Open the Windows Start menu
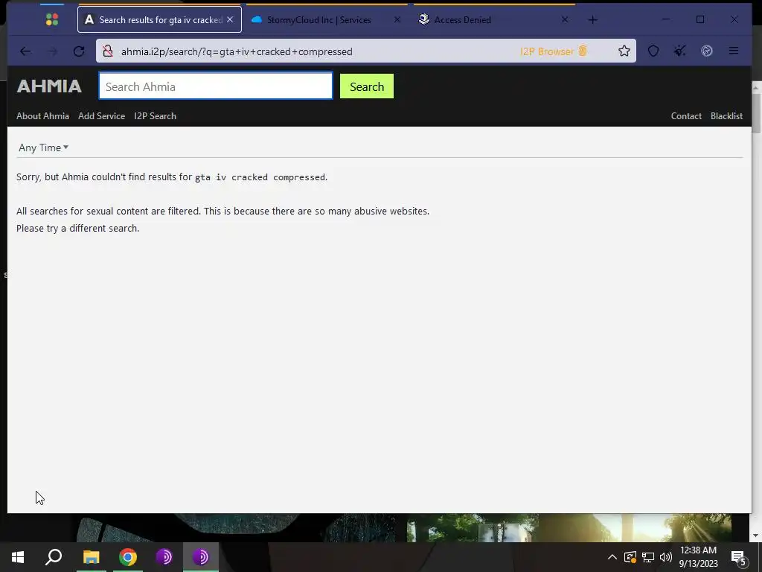Image resolution: width=762 pixels, height=572 pixels. coord(18,557)
